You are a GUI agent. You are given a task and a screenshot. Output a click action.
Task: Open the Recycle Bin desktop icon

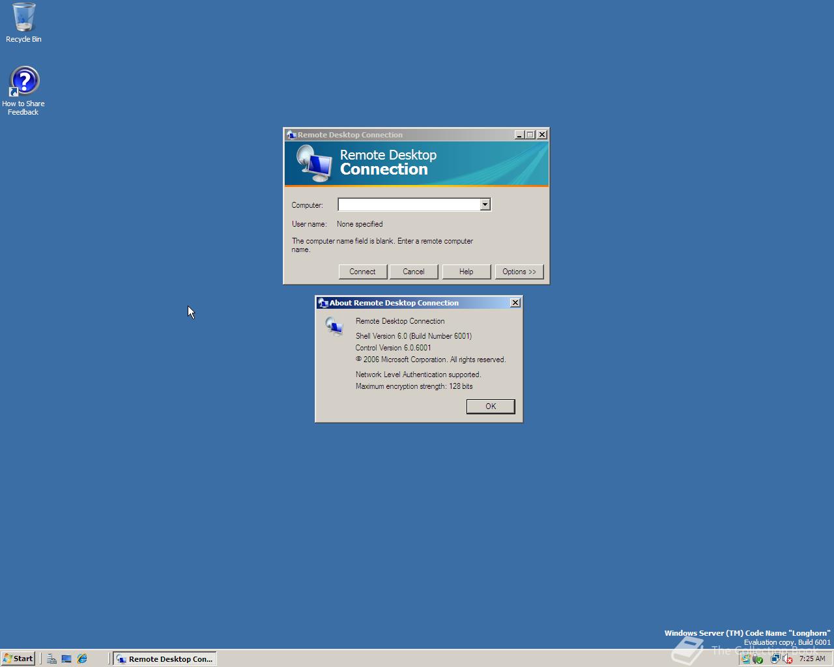[23, 23]
